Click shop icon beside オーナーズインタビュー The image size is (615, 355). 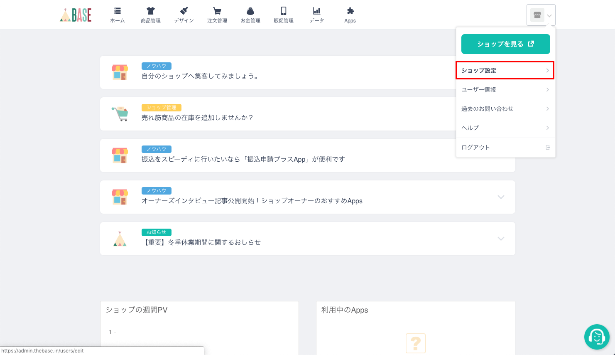pyautogui.click(x=120, y=197)
